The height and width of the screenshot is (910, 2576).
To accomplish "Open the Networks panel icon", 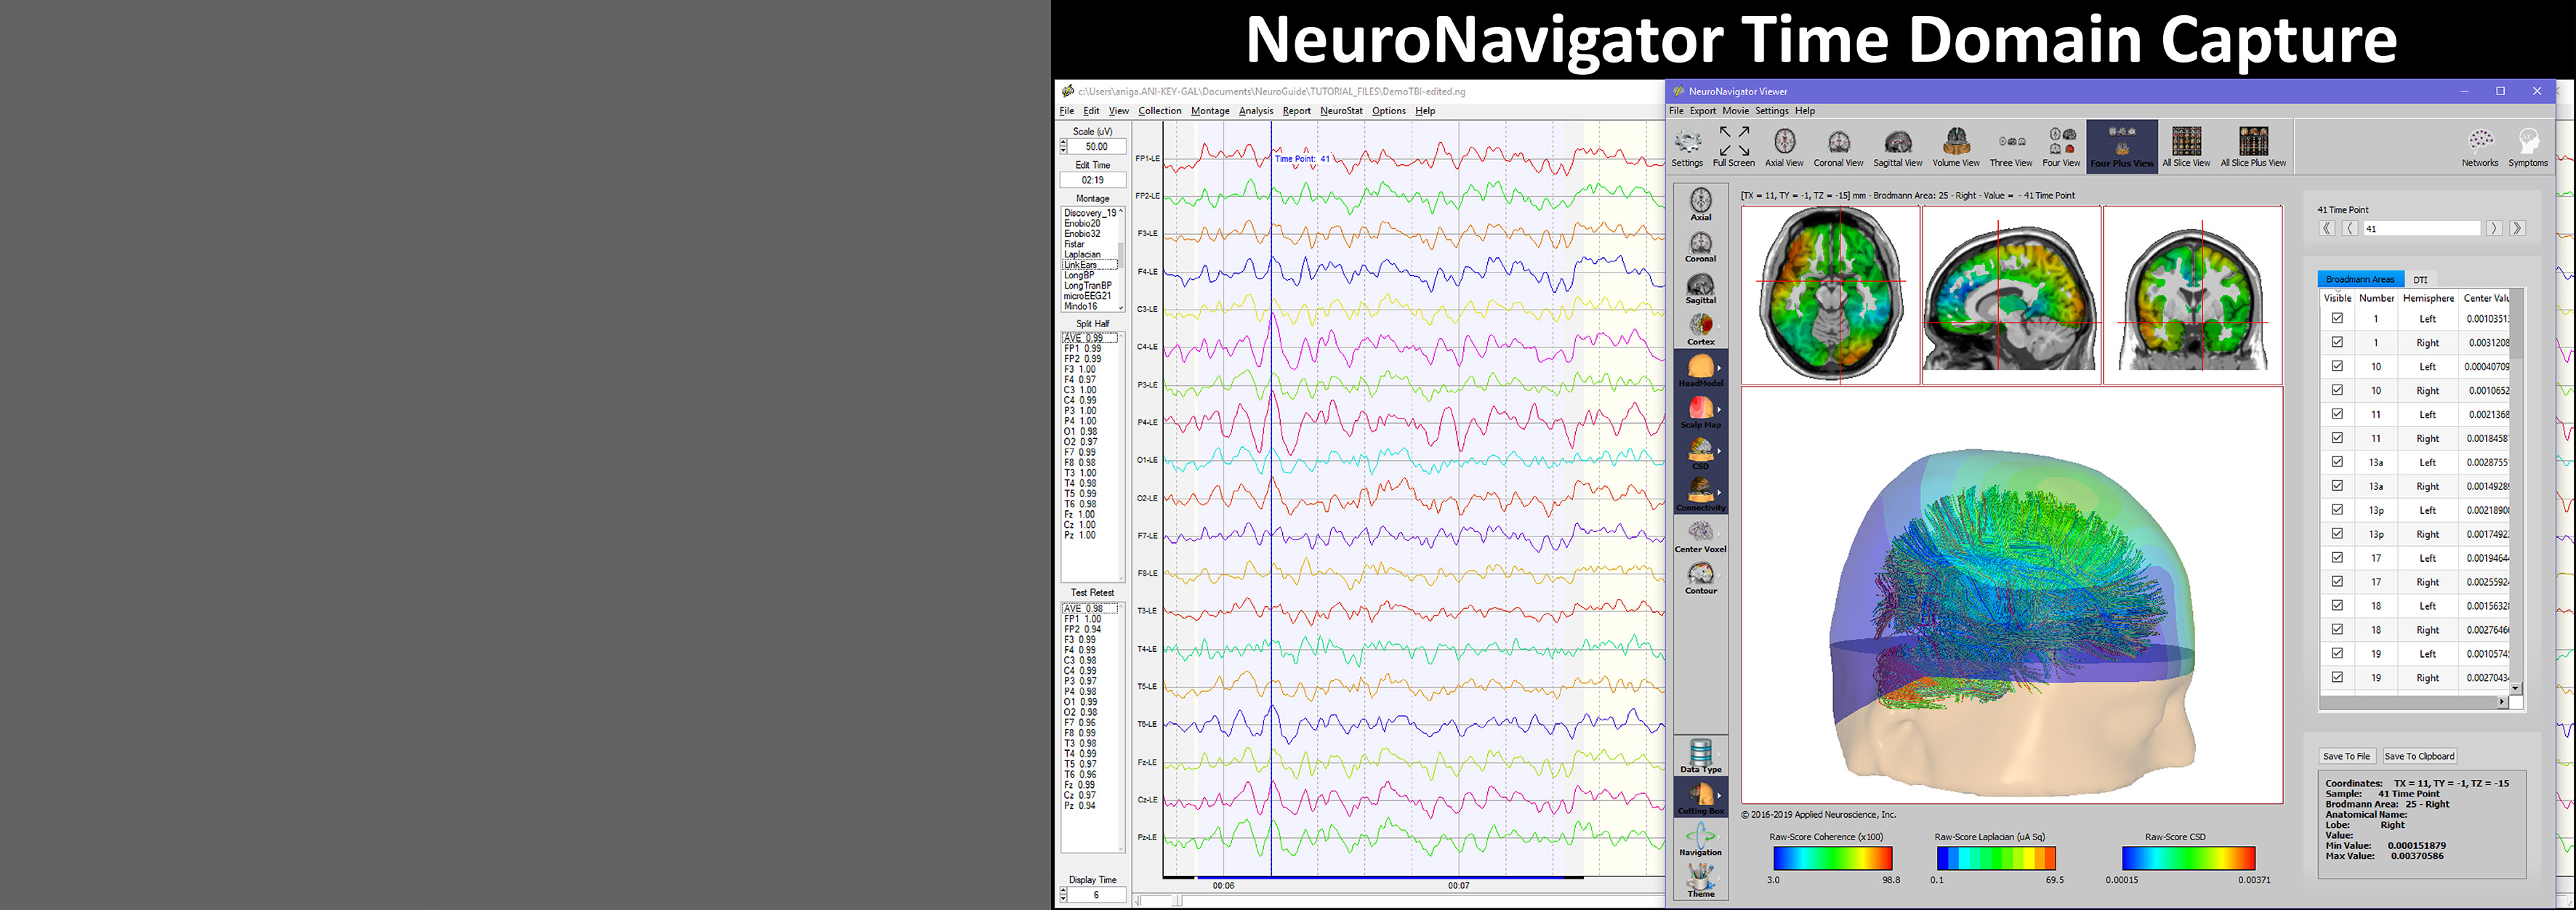I will click(2479, 147).
